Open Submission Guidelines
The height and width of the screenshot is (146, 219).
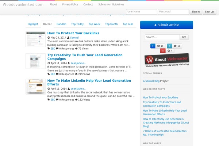pyautogui.click(x=111, y=4)
